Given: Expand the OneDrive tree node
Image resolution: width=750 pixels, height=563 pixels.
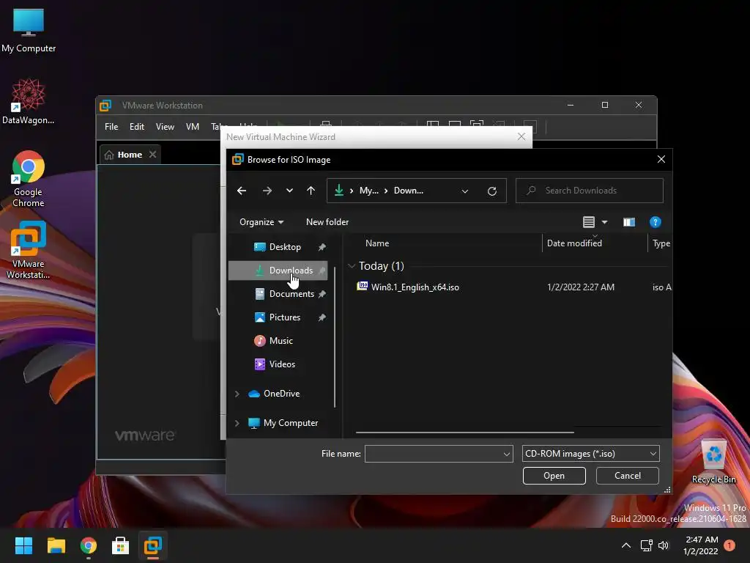Looking at the screenshot, I should coord(237,394).
